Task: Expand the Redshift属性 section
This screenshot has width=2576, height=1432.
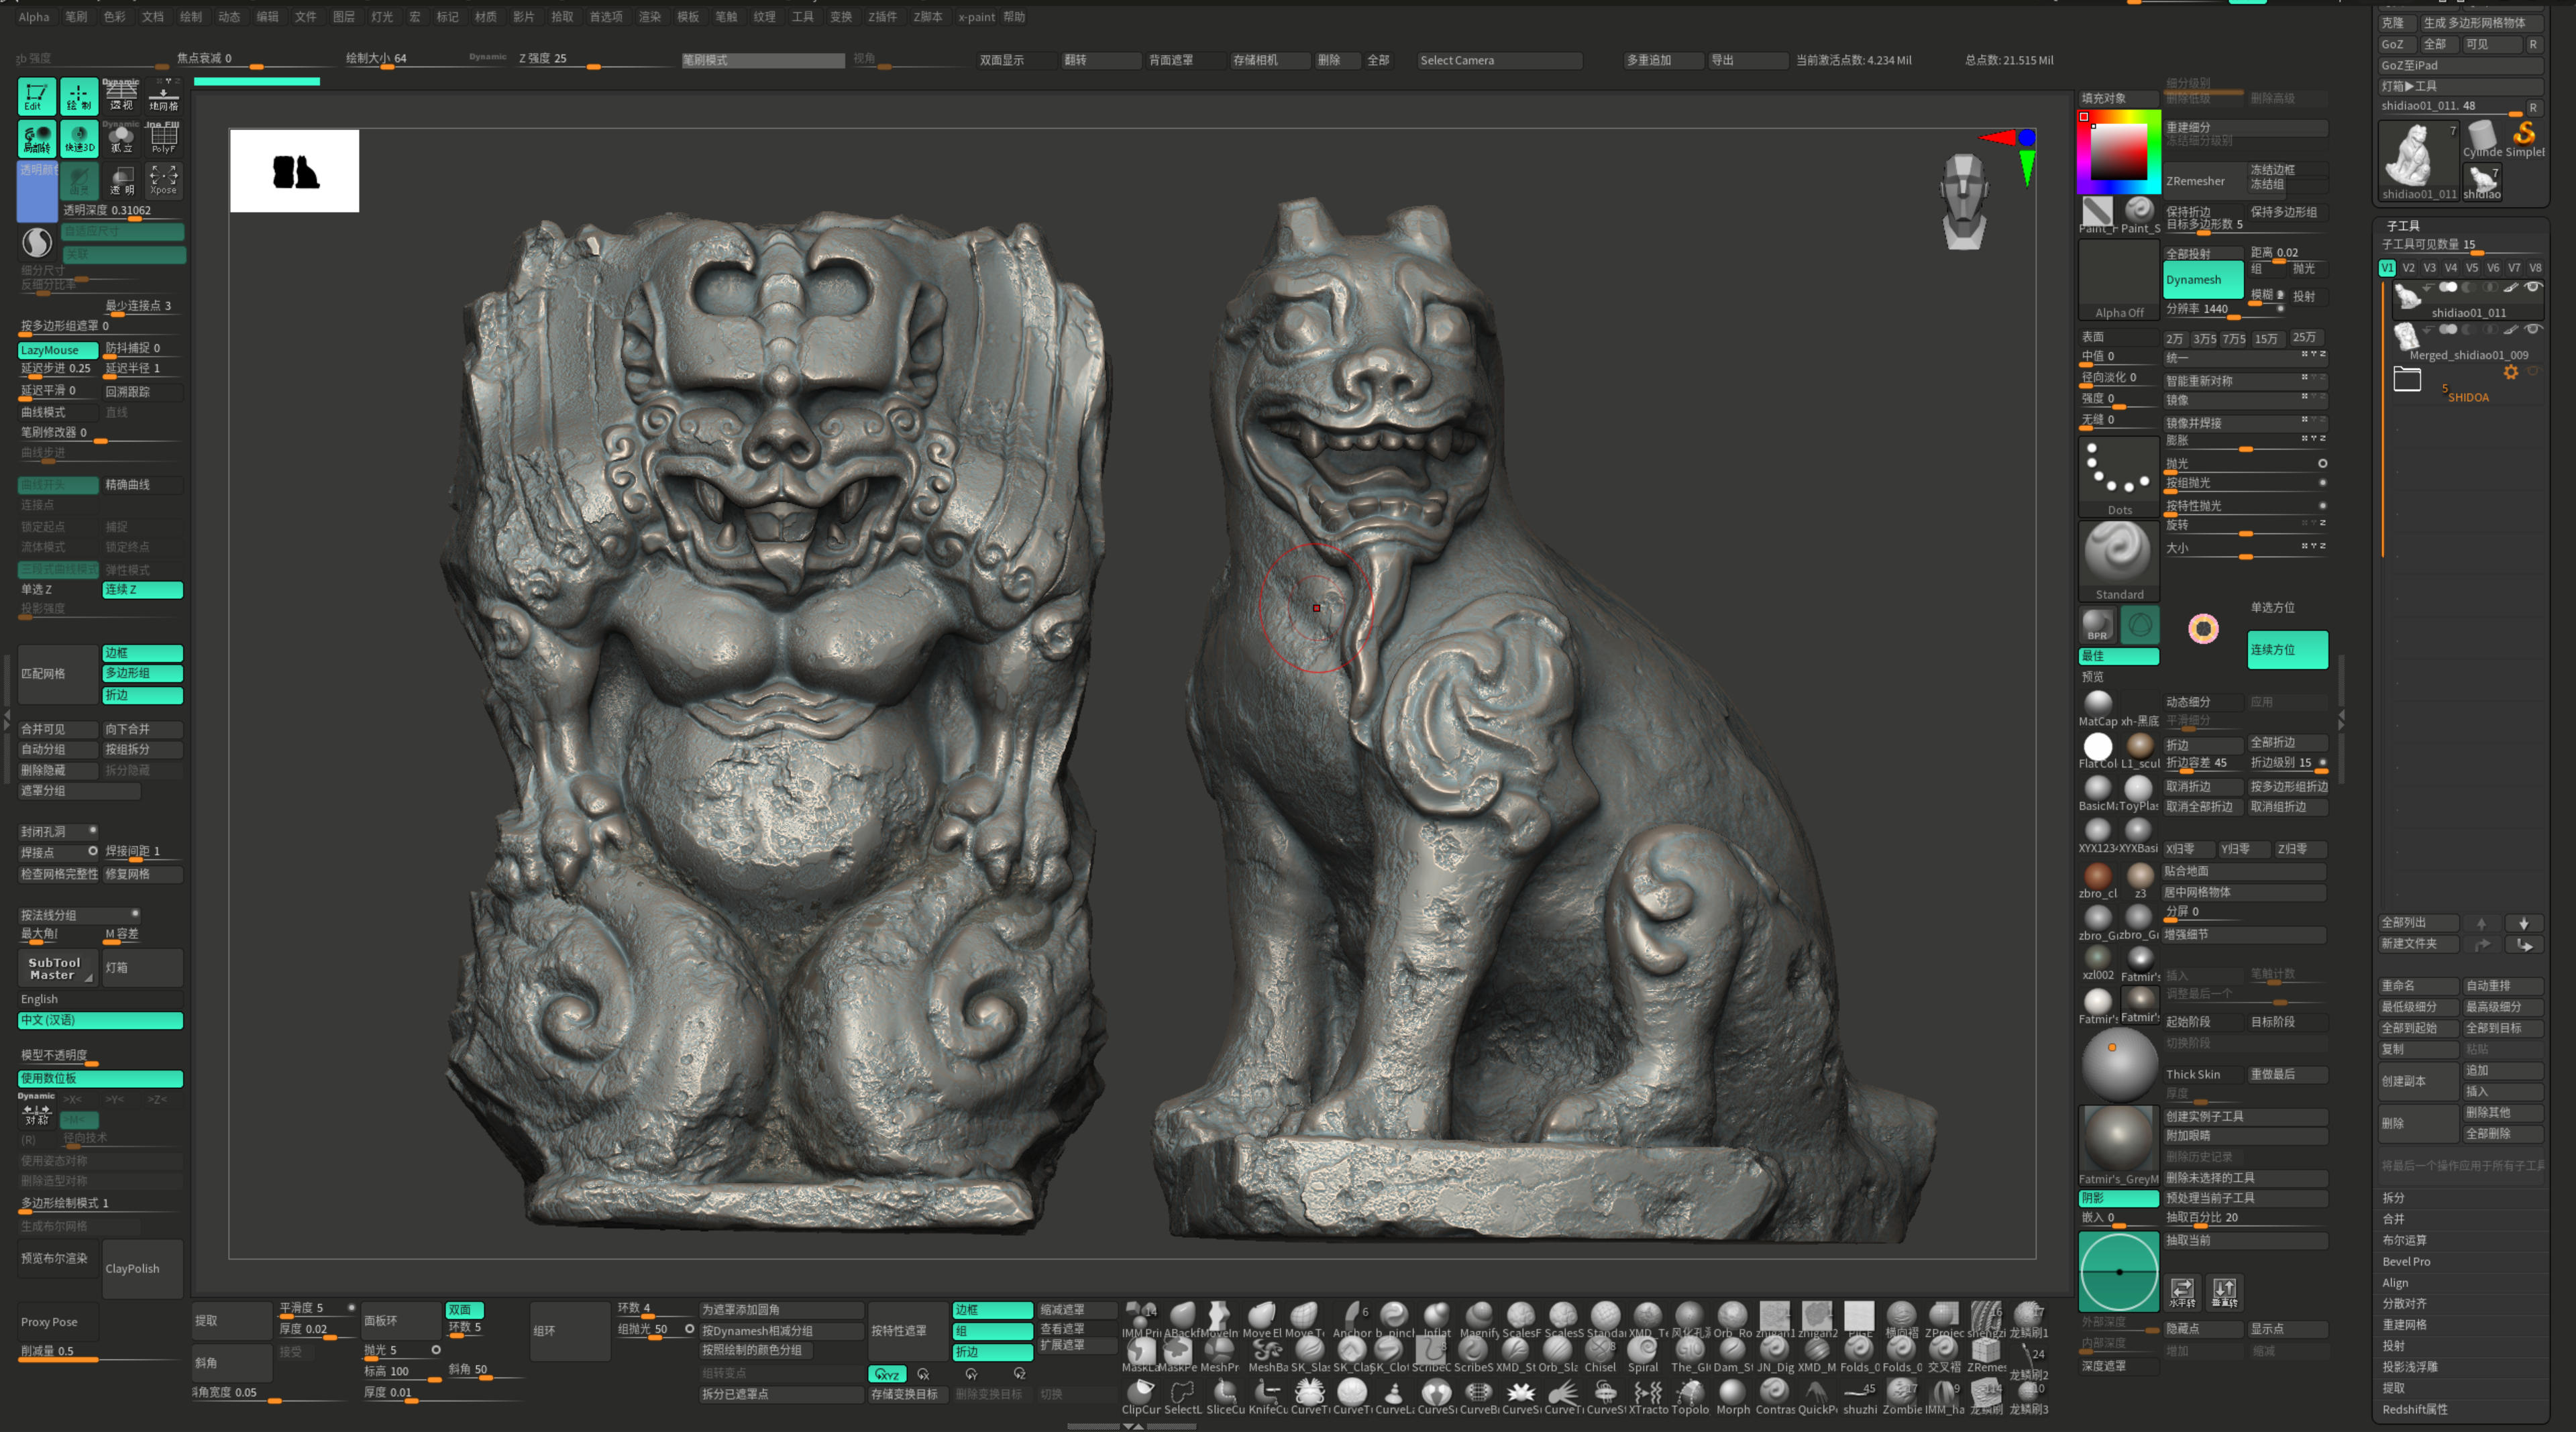Action: [x=2415, y=1409]
